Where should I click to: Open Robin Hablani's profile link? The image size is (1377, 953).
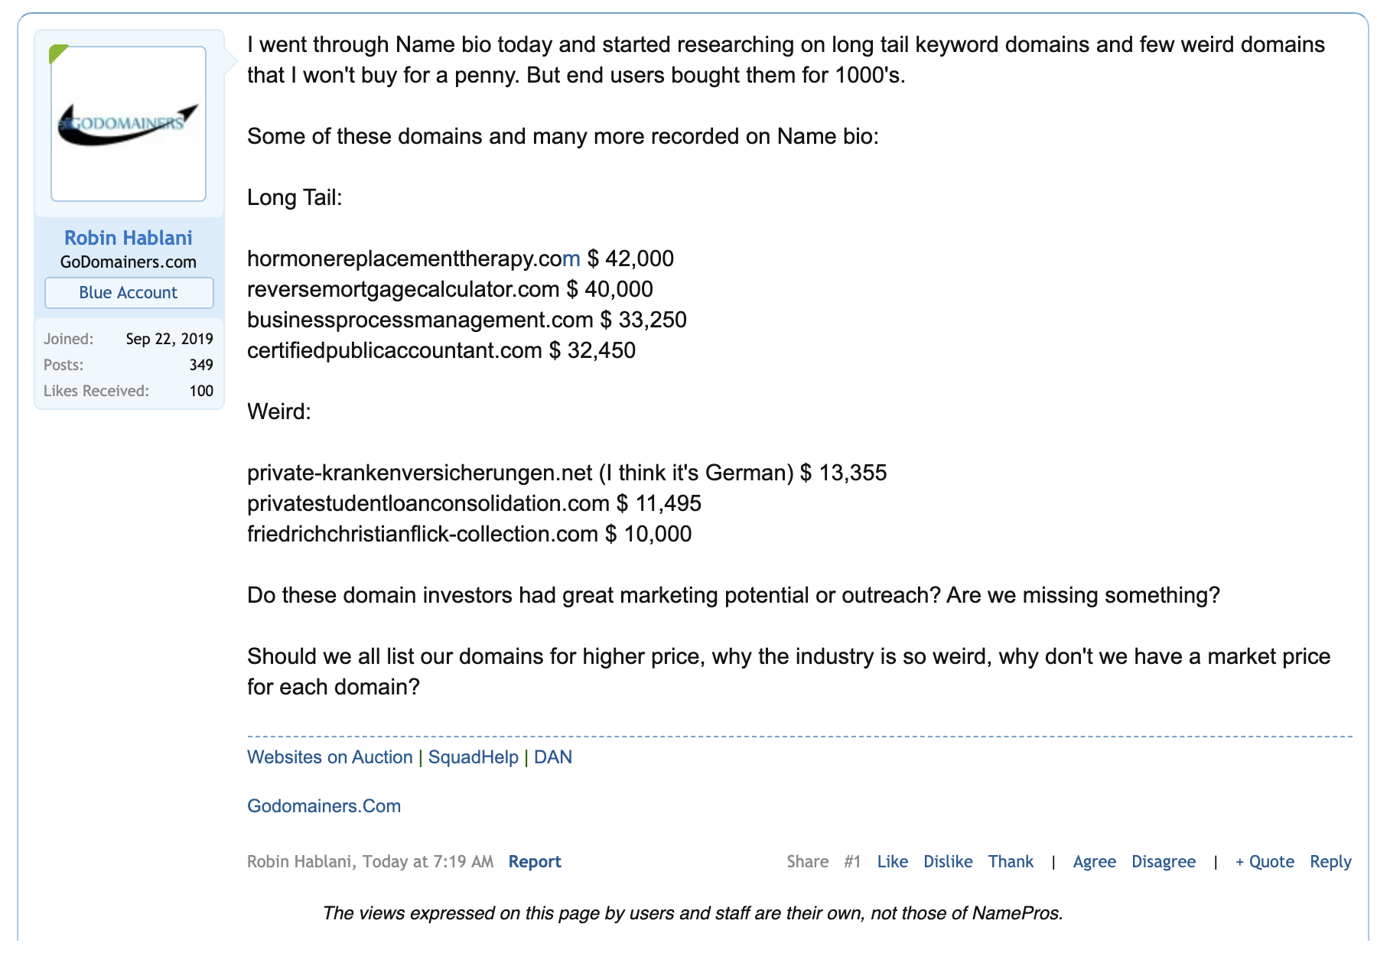(x=129, y=238)
